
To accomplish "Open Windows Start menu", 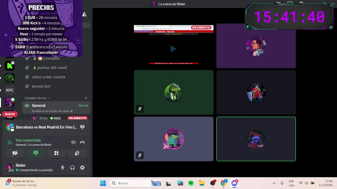I will 103,183.
